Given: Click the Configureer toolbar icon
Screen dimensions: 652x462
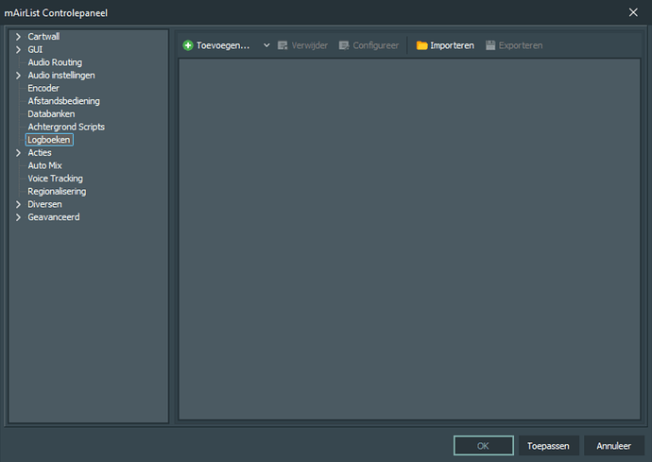Looking at the screenshot, I should [x=344, y=45].
